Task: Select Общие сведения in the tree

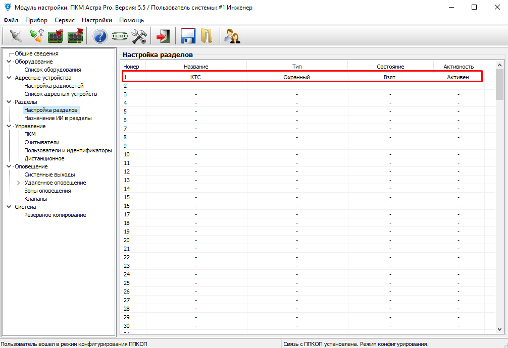Action: click(x=36, y=53)
